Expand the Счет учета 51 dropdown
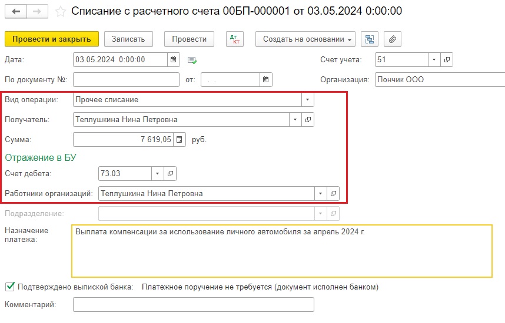 coord(434,60)
